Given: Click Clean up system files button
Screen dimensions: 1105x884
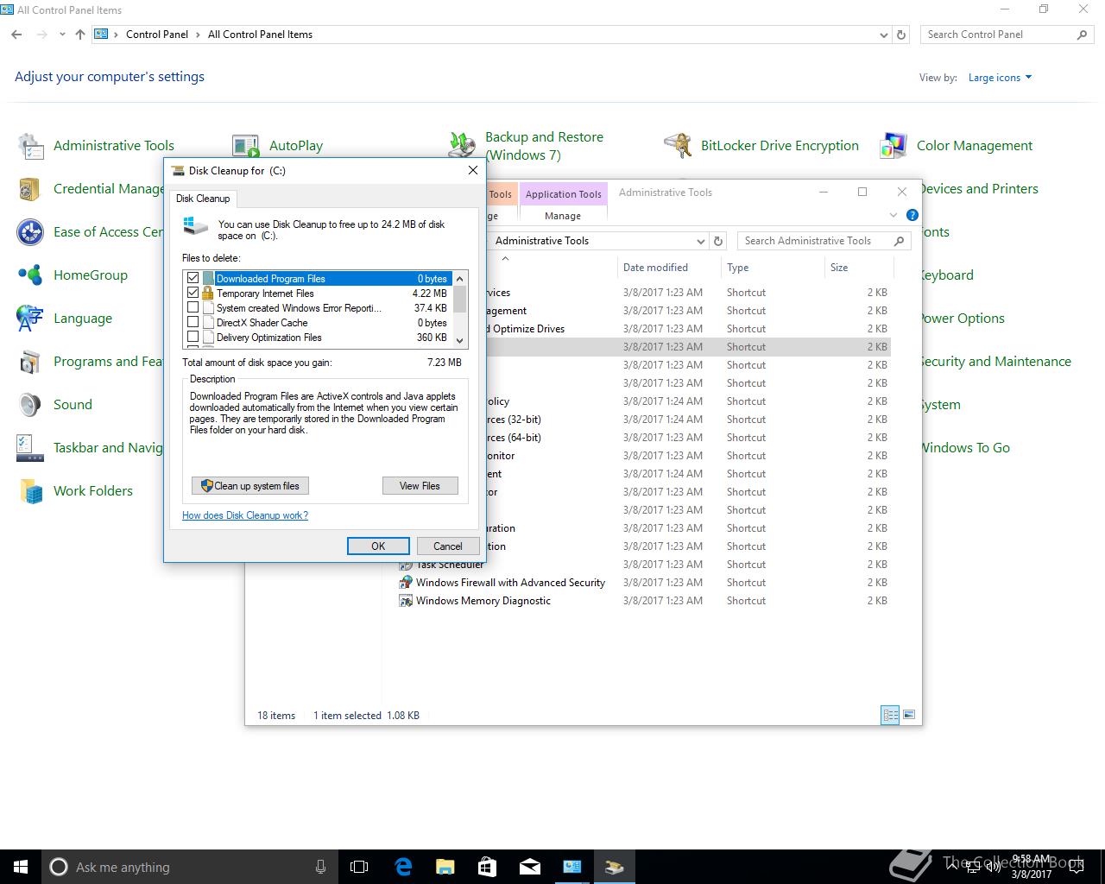Looking at the screenshot, I should [x=250, y=486].
